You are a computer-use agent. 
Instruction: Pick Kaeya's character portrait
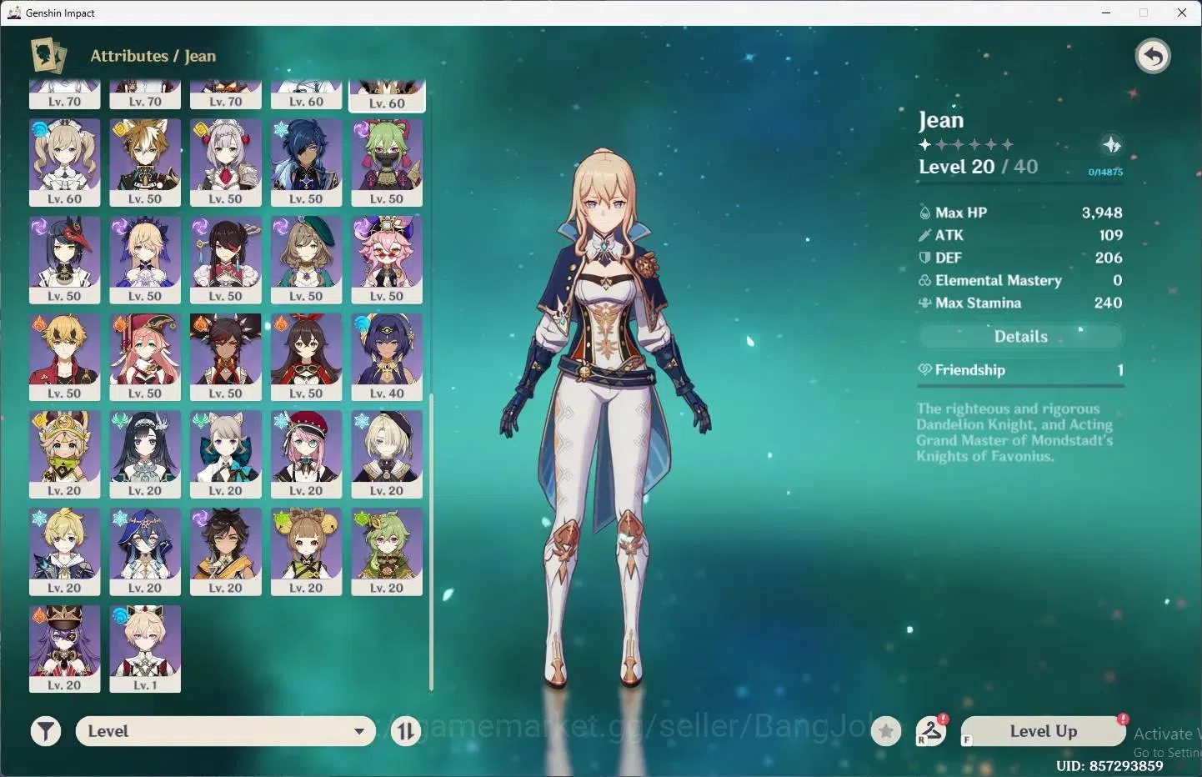point(306,163)
